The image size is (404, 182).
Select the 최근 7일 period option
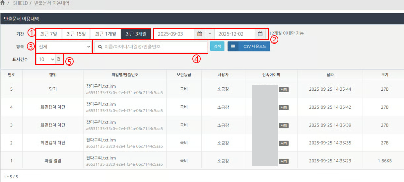pos(49,34)
